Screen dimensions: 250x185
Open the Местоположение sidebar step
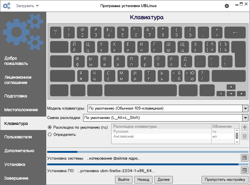[21, 110]
